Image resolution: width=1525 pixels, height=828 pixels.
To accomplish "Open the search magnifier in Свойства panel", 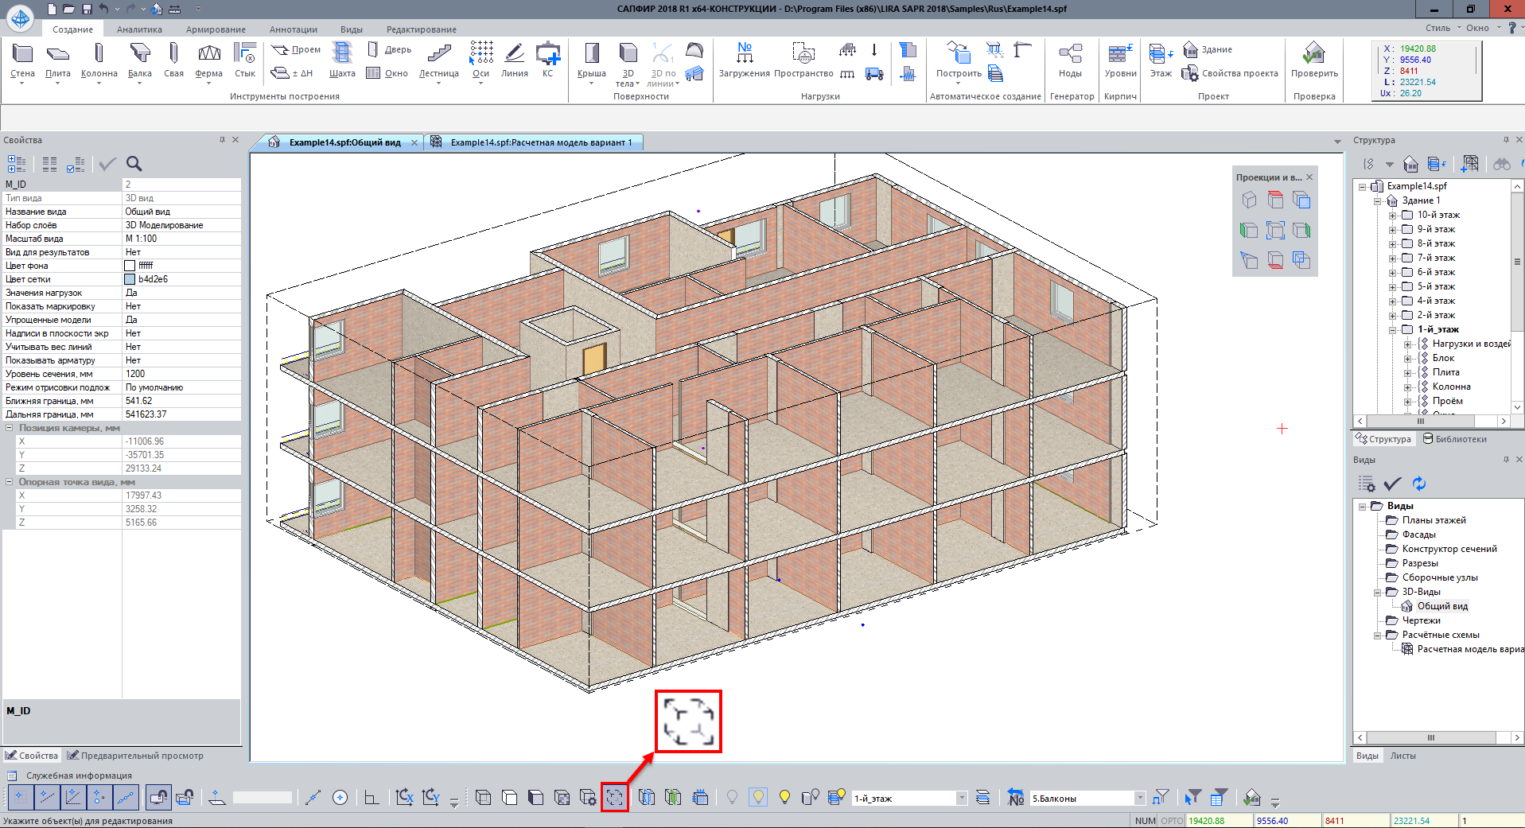I will click(x=134, y=164).
